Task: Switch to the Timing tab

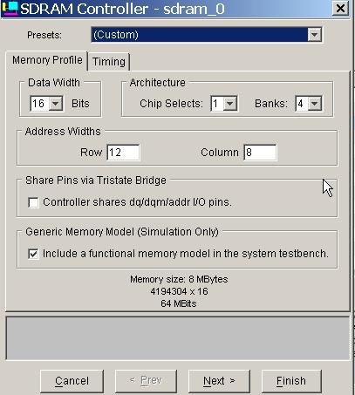Action: coord(109,62)
